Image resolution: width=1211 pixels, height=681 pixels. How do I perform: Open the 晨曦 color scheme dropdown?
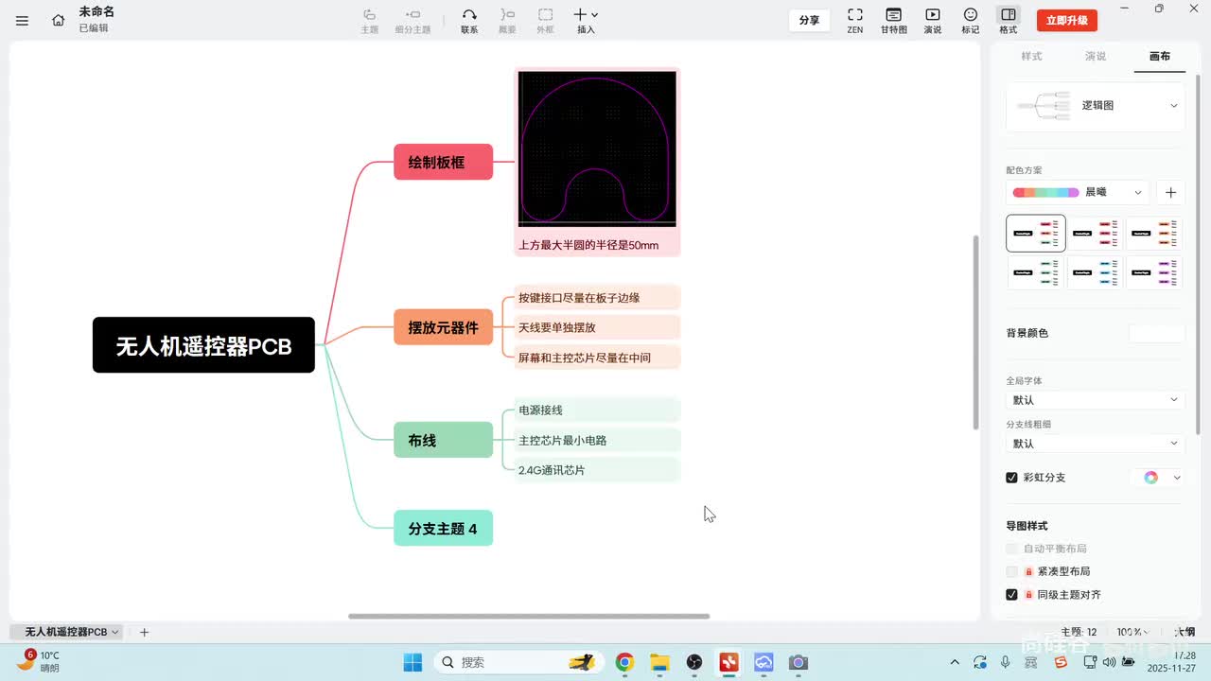click(x=1078, y=192)
